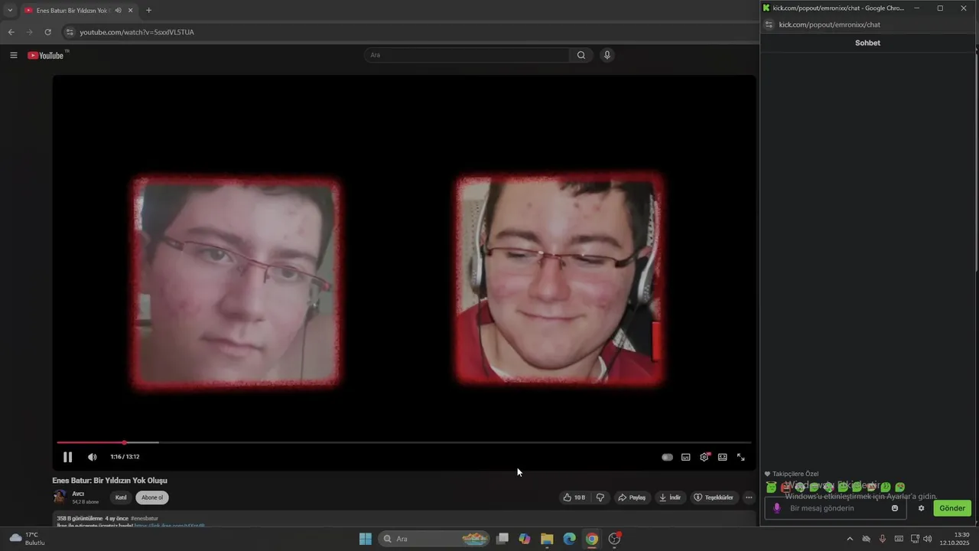Image resolution: width=979 pixels, height=551 pixels.
Task: Focus the YouTube Ara search box
Action: pyautogui.click(x=467, y=55)
